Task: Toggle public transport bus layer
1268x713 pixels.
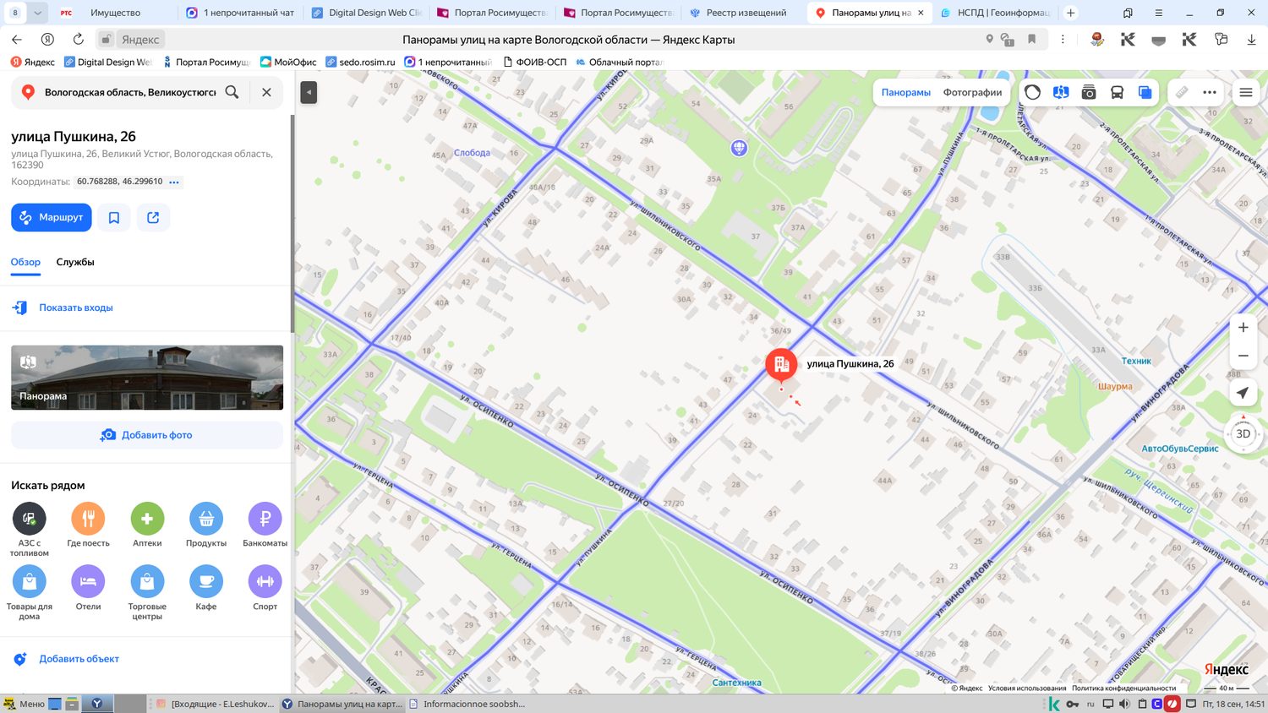Action: pos(1117,92)
